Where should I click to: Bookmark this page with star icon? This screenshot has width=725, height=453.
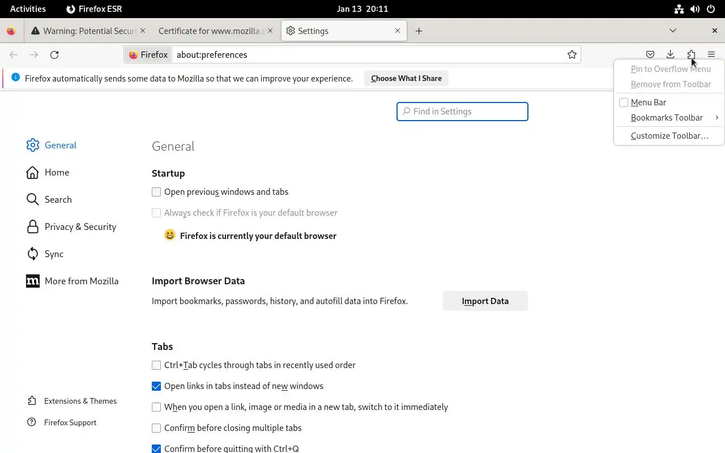click(x=572, y=55)
